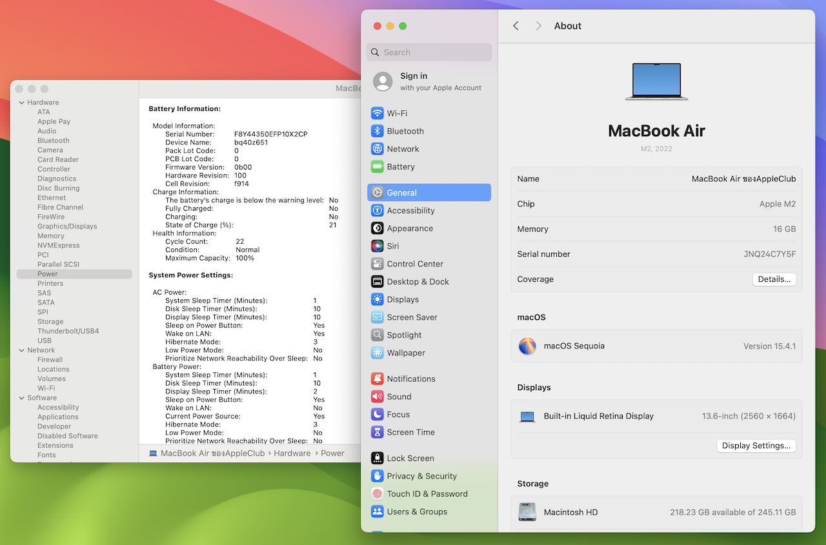Click the MacBook Air name field value

pyautogui.click(x=743, y=179)
